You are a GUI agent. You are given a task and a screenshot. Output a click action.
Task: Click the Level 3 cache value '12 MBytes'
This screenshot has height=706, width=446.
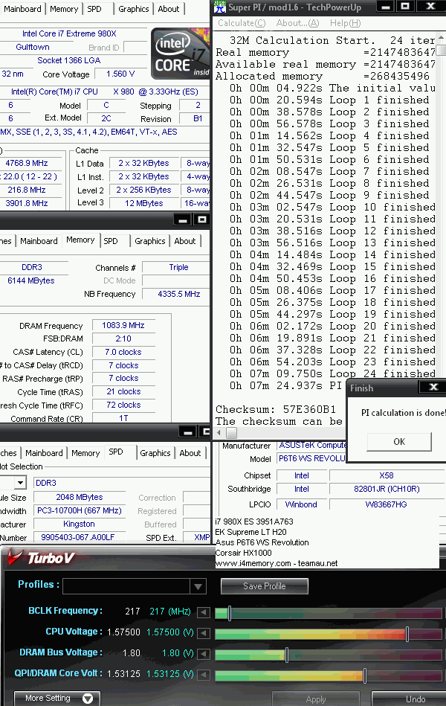[144, 203]
